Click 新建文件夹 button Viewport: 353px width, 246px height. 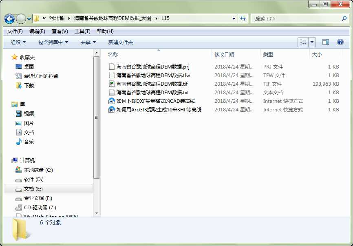120,42
